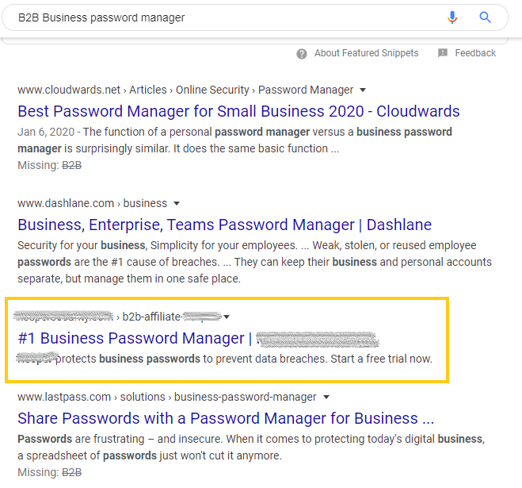Expand lastpass.com result dropdown arrow
Image resolution: width=522 pixels, height=488 pixels.
(326, 397)
